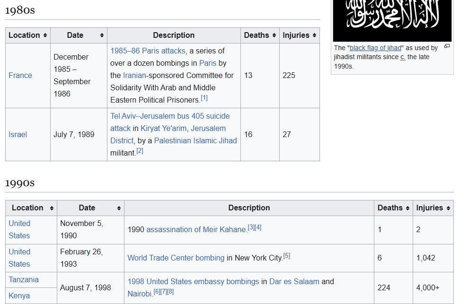The width and height of the screenshot is (469, 304).
Task: Select the deaths value 224
Action: coord(384,288)
